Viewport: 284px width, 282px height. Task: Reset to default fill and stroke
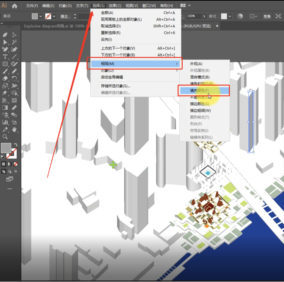click(x=2, y=157)
